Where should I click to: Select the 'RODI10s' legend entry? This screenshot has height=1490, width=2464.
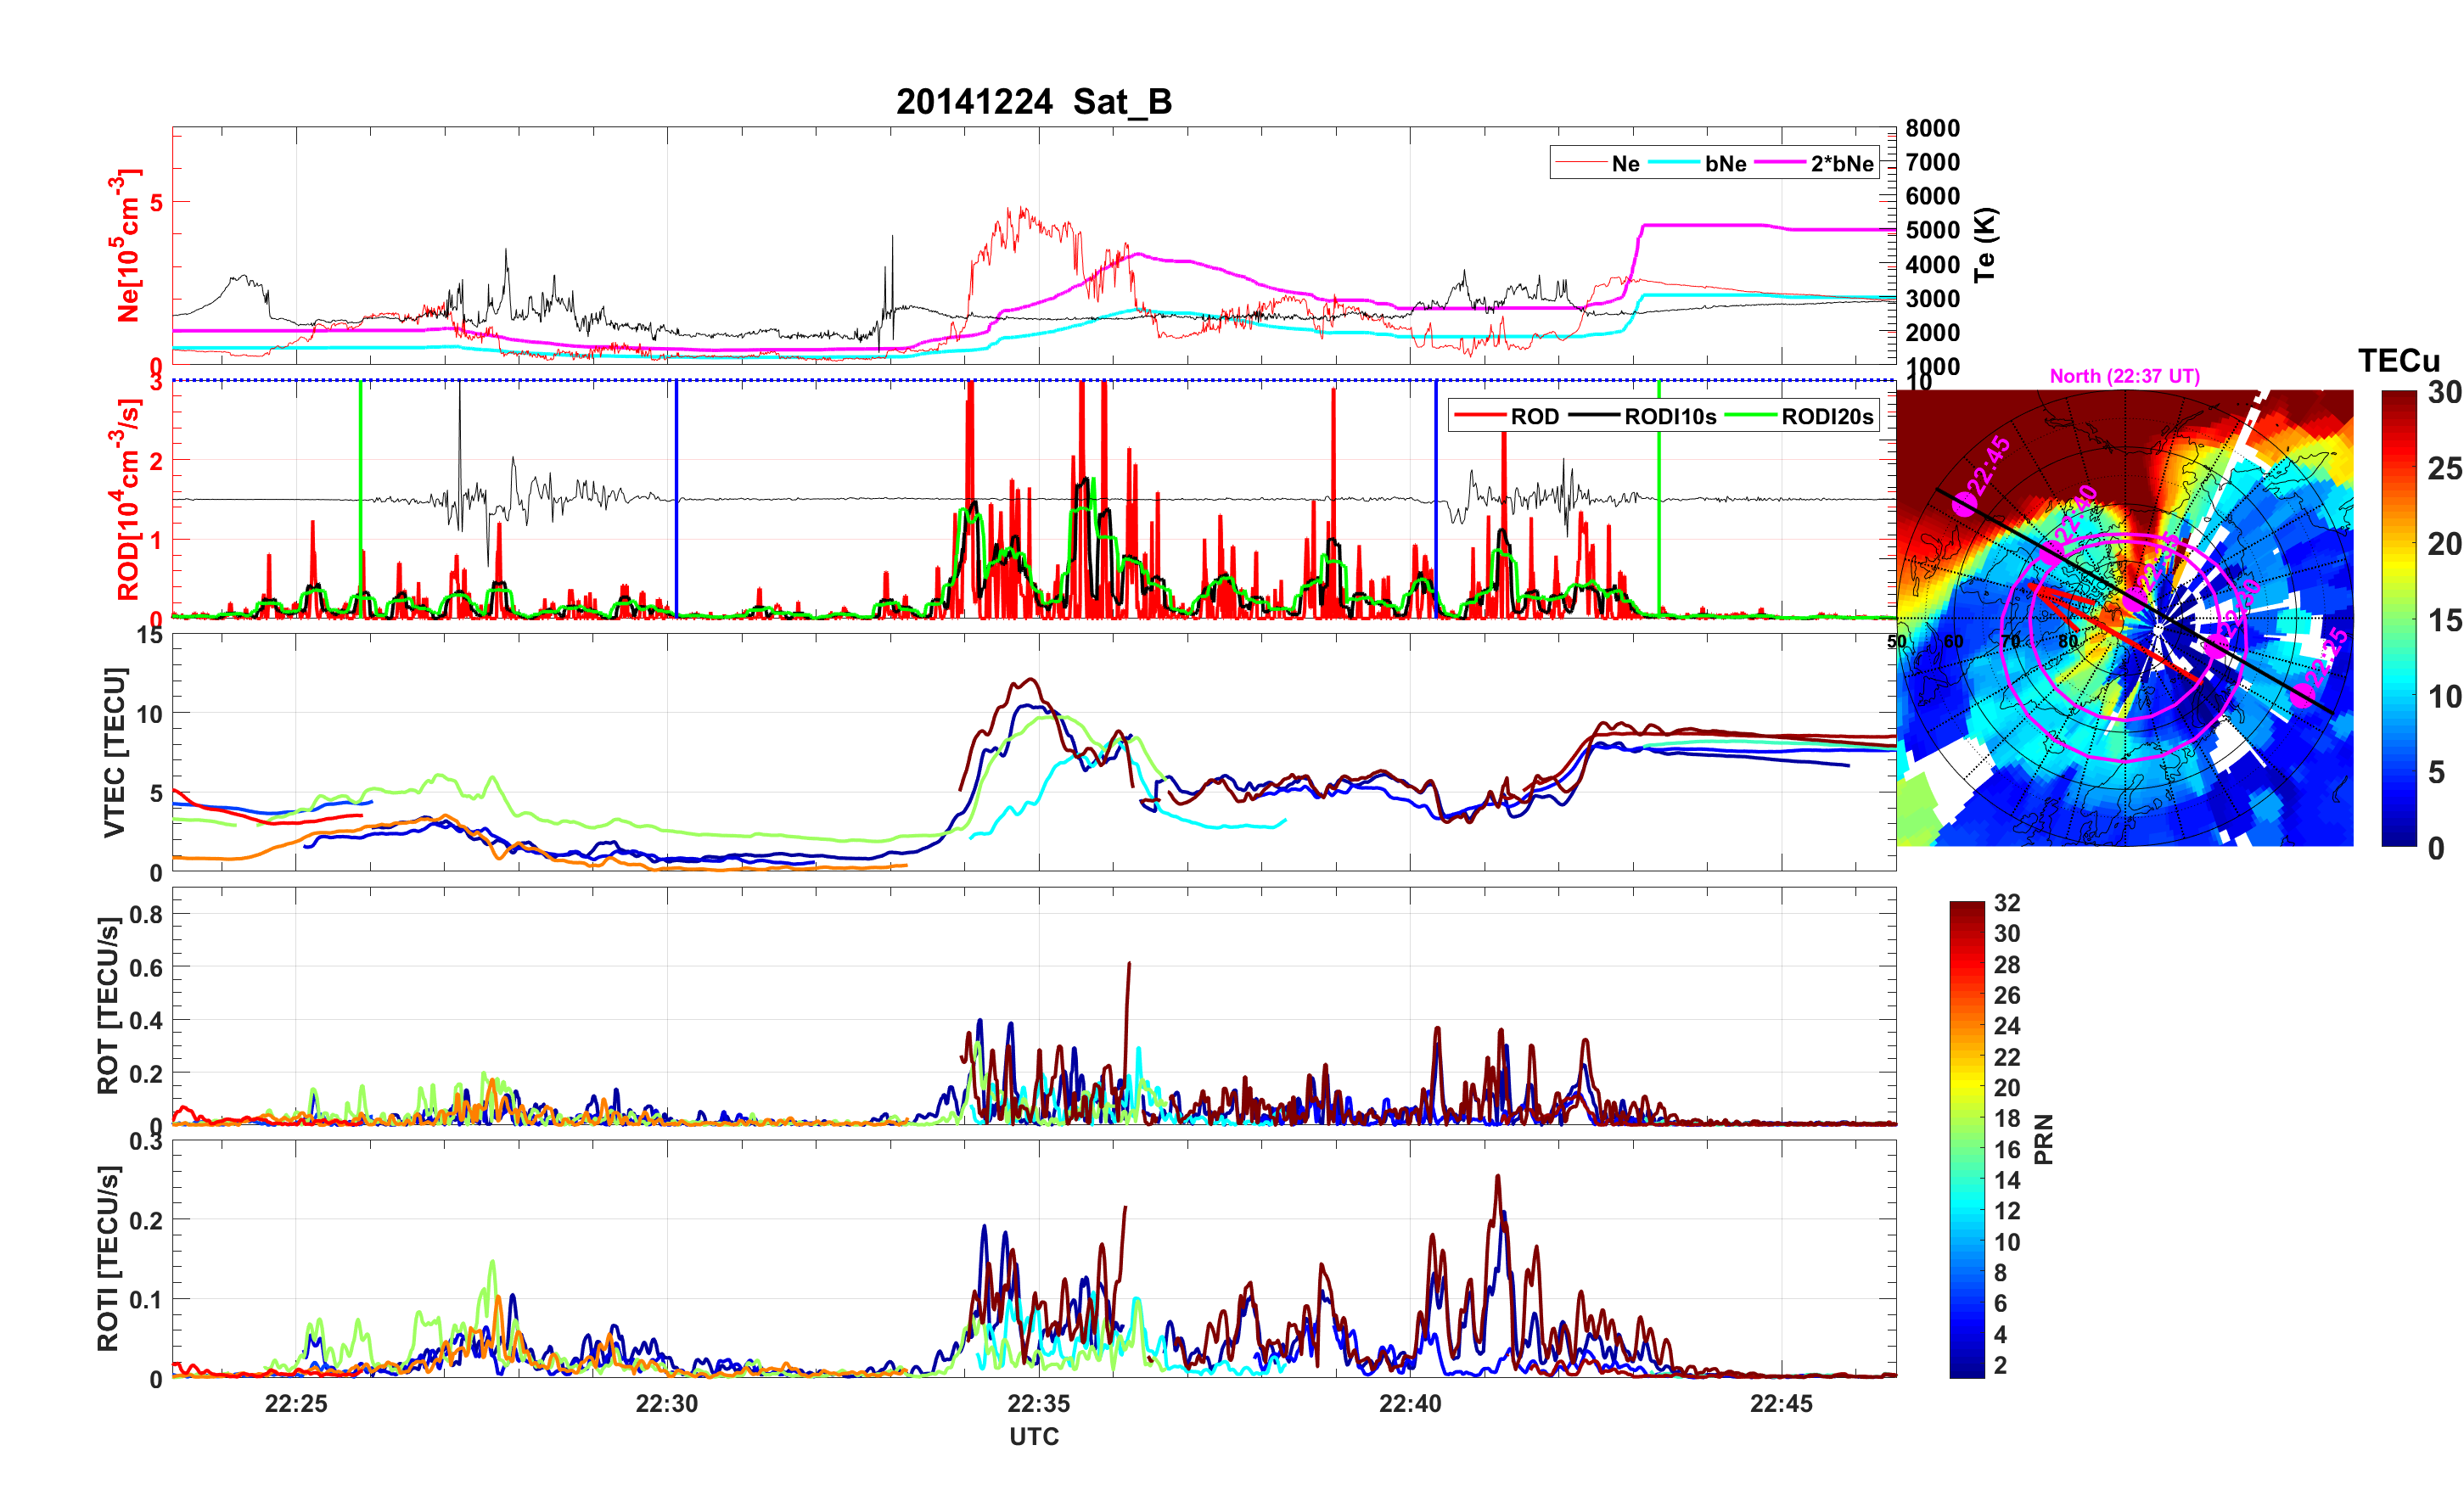(1642, 416)
